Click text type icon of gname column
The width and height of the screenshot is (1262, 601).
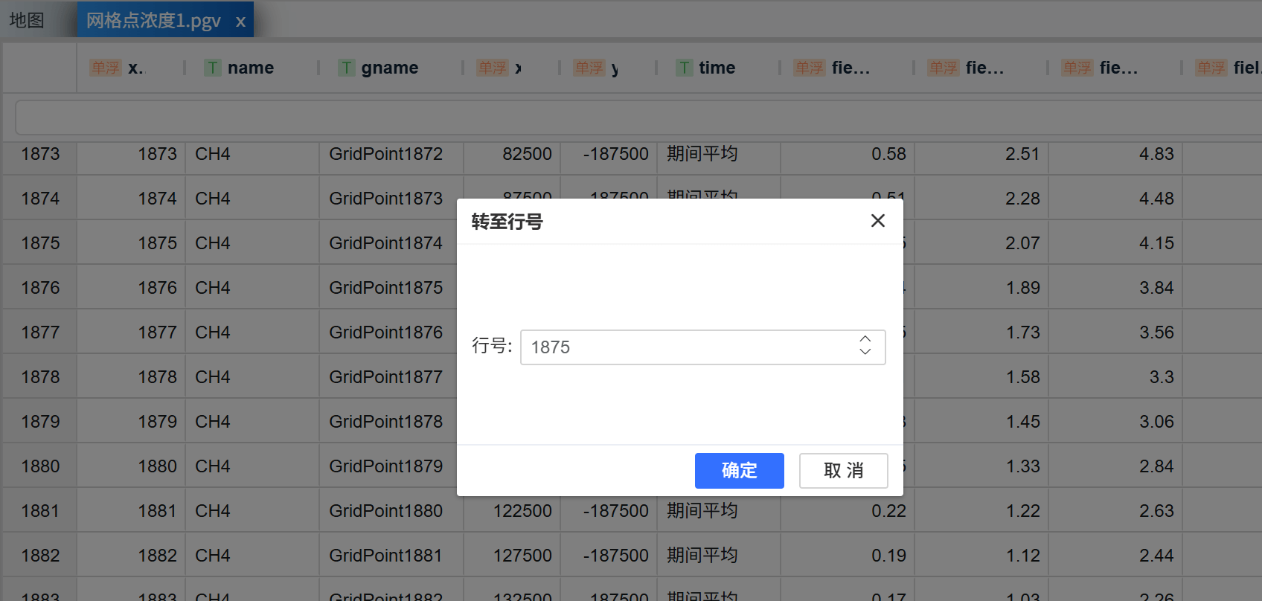(346, 68)
